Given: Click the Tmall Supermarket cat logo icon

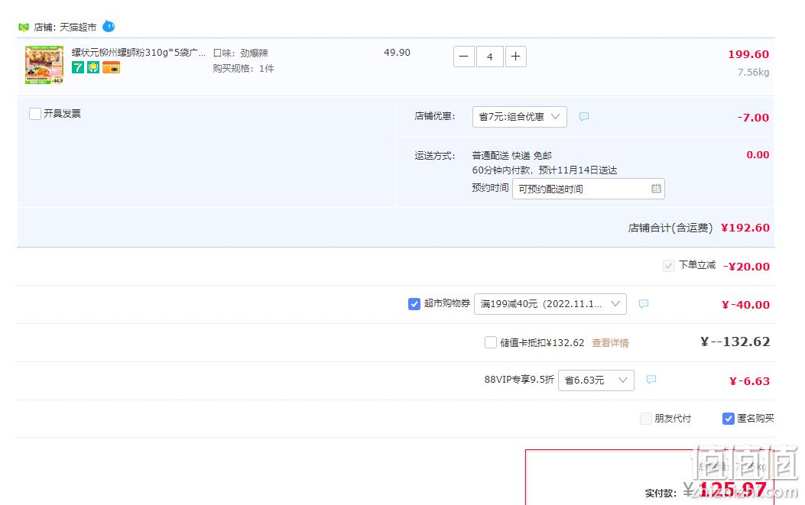Looking at the screenshot, I should [24, 28].
